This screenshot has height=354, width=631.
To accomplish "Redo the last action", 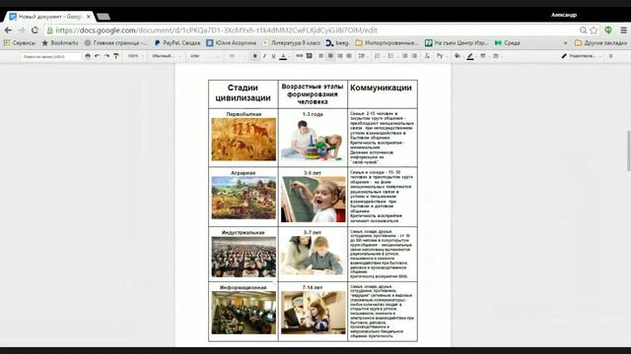I will pos(106,56).
